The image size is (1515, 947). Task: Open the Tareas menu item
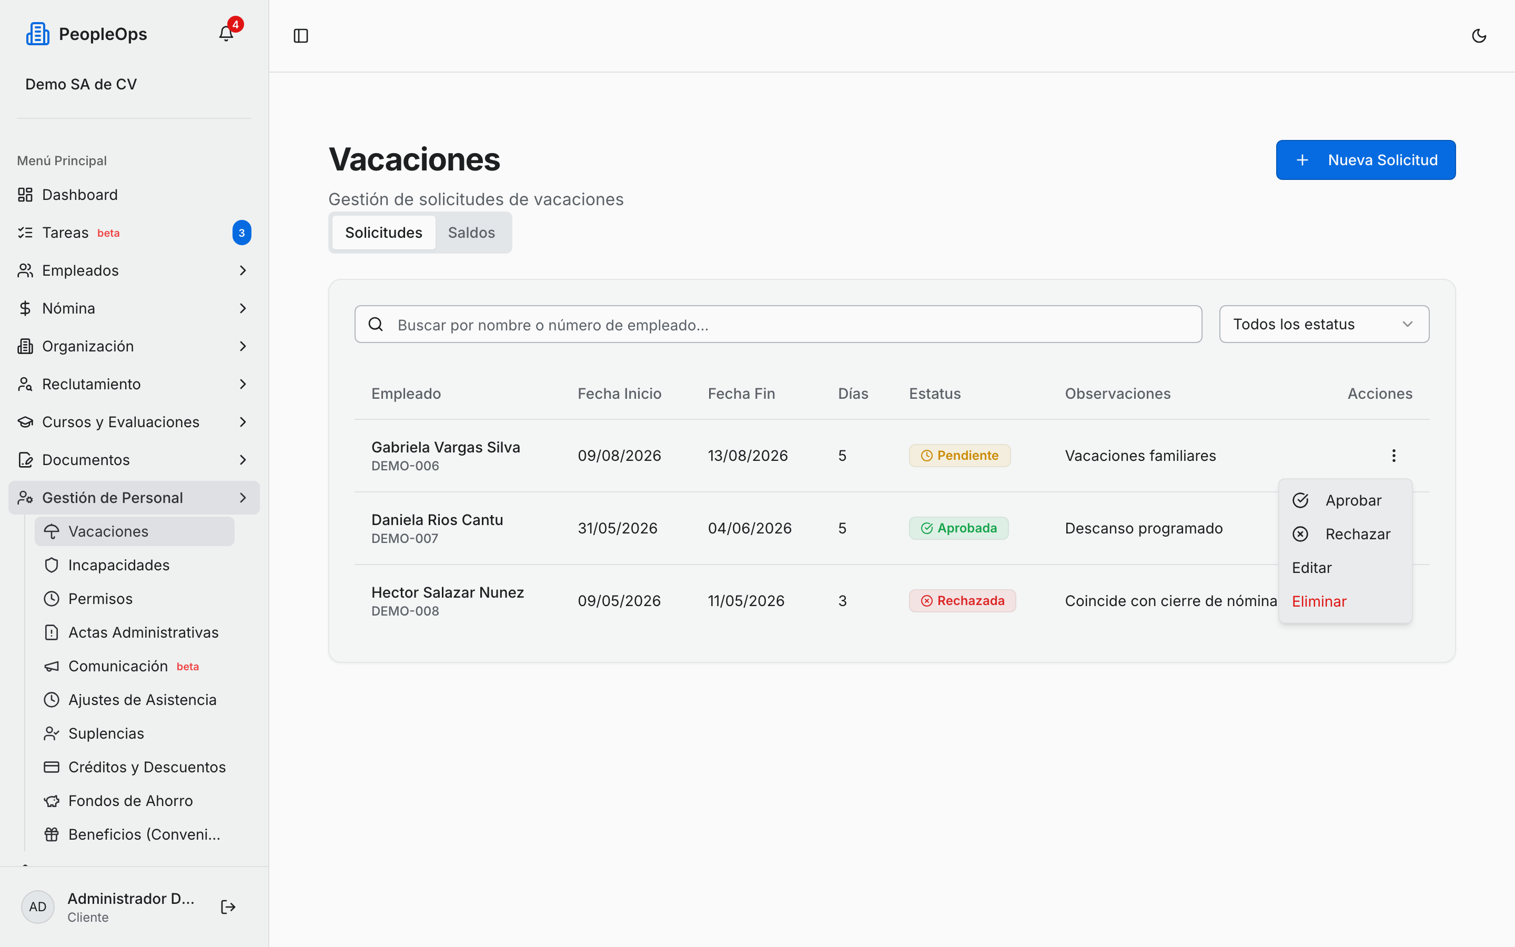[x=134, y=233]
